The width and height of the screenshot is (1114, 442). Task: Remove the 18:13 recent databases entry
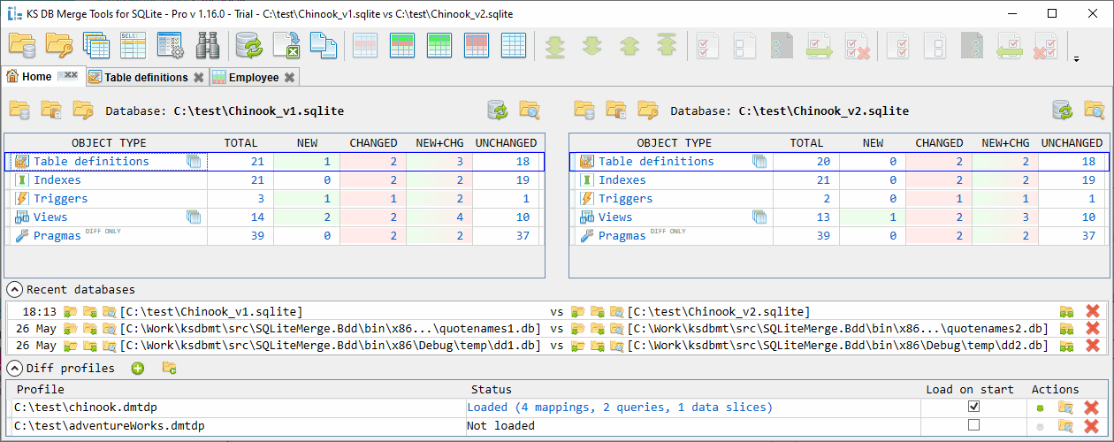[1092, 311]
